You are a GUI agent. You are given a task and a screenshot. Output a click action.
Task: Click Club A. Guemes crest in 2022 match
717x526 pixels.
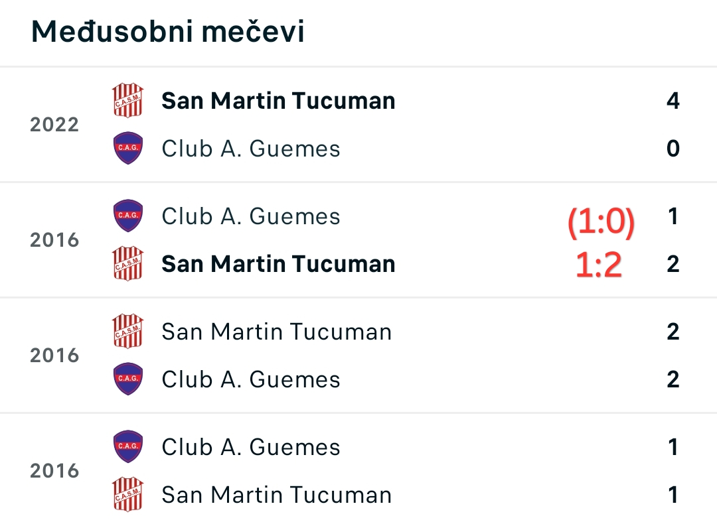pos(128,148)
